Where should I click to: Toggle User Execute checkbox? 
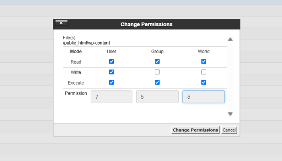tap(112, 83)
